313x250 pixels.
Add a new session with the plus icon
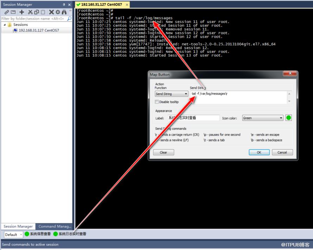22,12
